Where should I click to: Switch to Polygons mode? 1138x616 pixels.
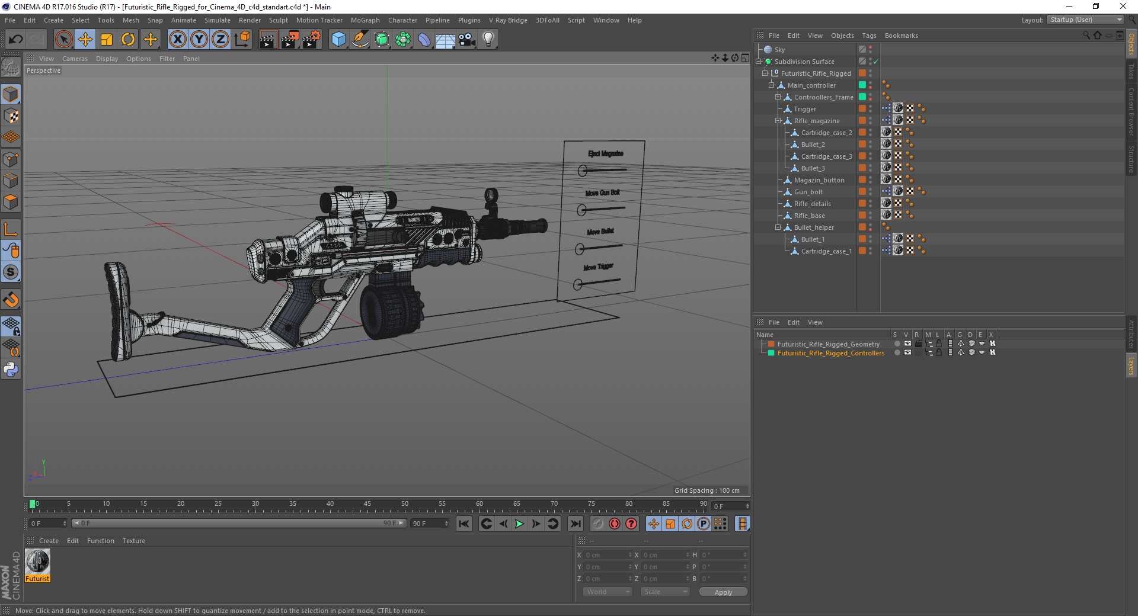(x=11, y=202)
